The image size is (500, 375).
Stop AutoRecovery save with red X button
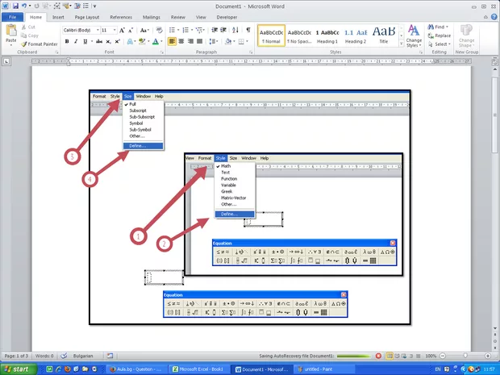pos(378,356)
